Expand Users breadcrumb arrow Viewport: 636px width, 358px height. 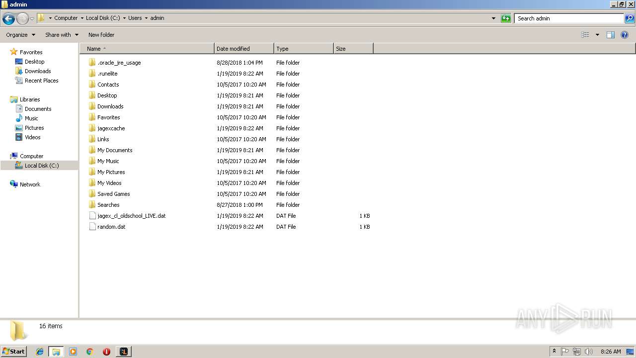(x=146, y=18)
